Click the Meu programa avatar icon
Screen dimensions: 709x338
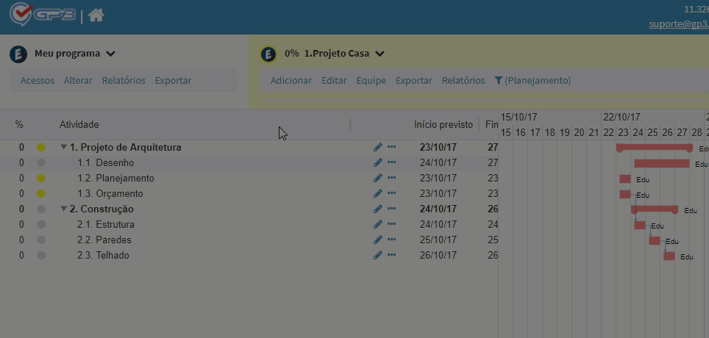pos(18,54)
